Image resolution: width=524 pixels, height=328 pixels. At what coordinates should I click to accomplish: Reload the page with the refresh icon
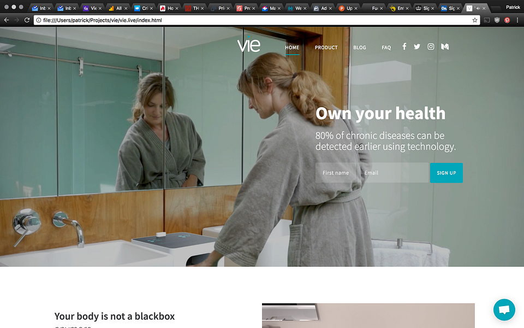(27, 20)
